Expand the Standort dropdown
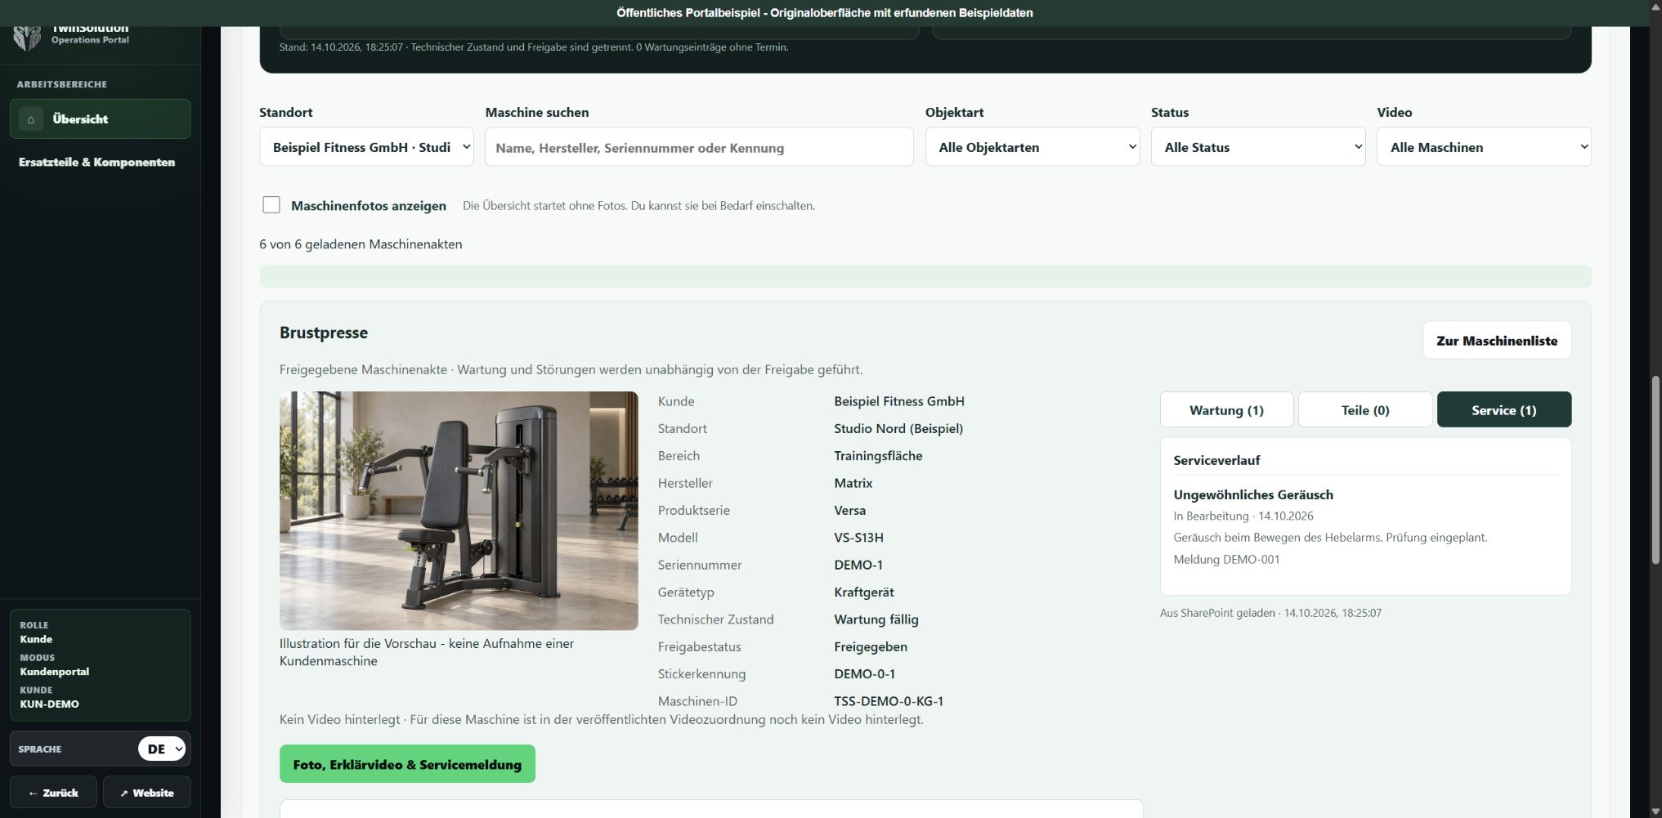The image size is (1662, 818). click(x=366, y=147)
